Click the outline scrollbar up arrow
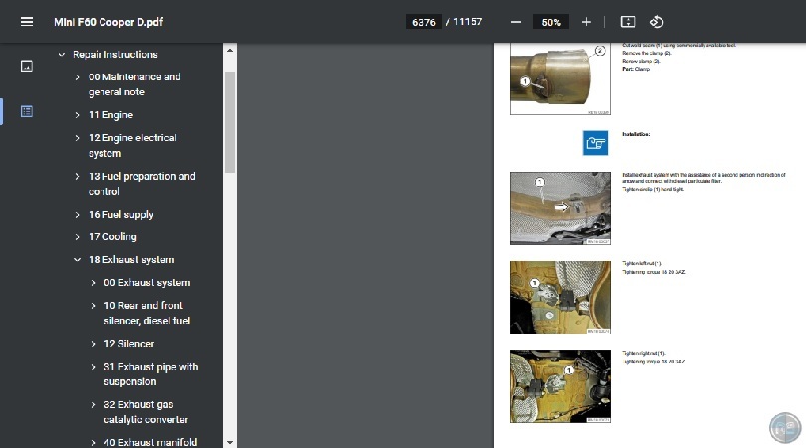Image resolution: width=806 pixels, height=448 pixels. point(230,51)
